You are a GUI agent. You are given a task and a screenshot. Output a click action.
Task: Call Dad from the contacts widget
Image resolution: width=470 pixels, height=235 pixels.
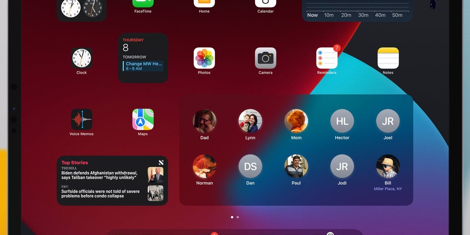coord(204,120)
